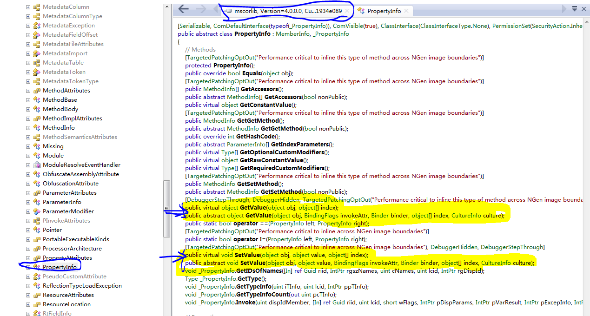Click the MetadataFileAttributes enum icon
Viewport: 590px width, 316px height.
point(37,44)
